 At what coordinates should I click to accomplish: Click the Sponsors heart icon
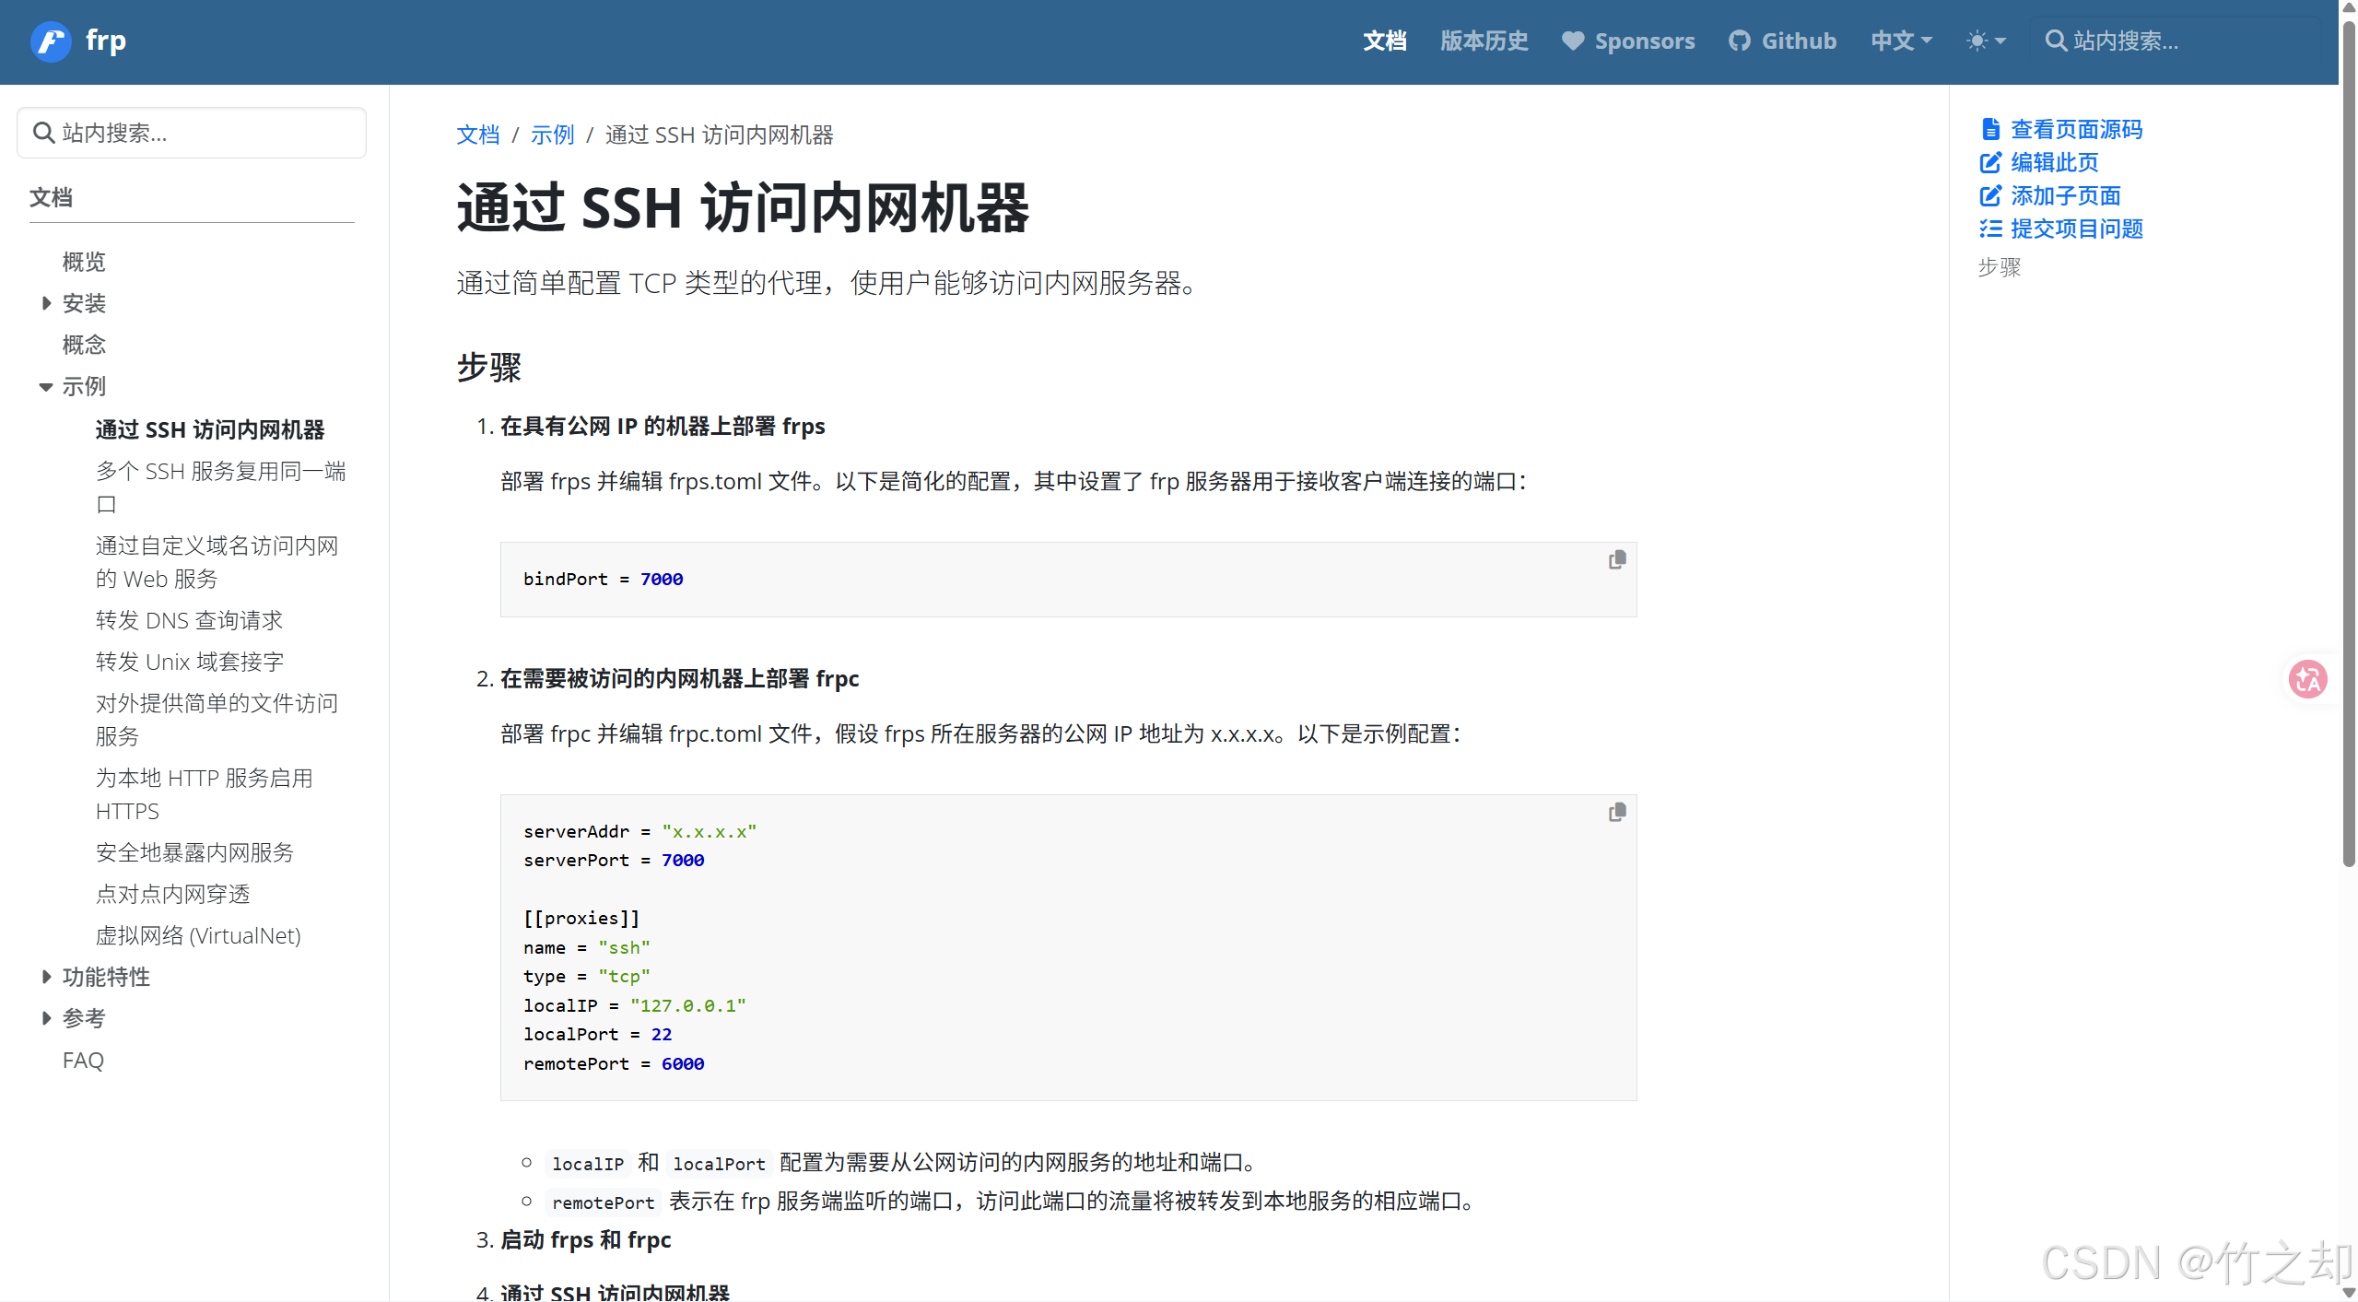pyautogui.click(x=1573, y=41)
